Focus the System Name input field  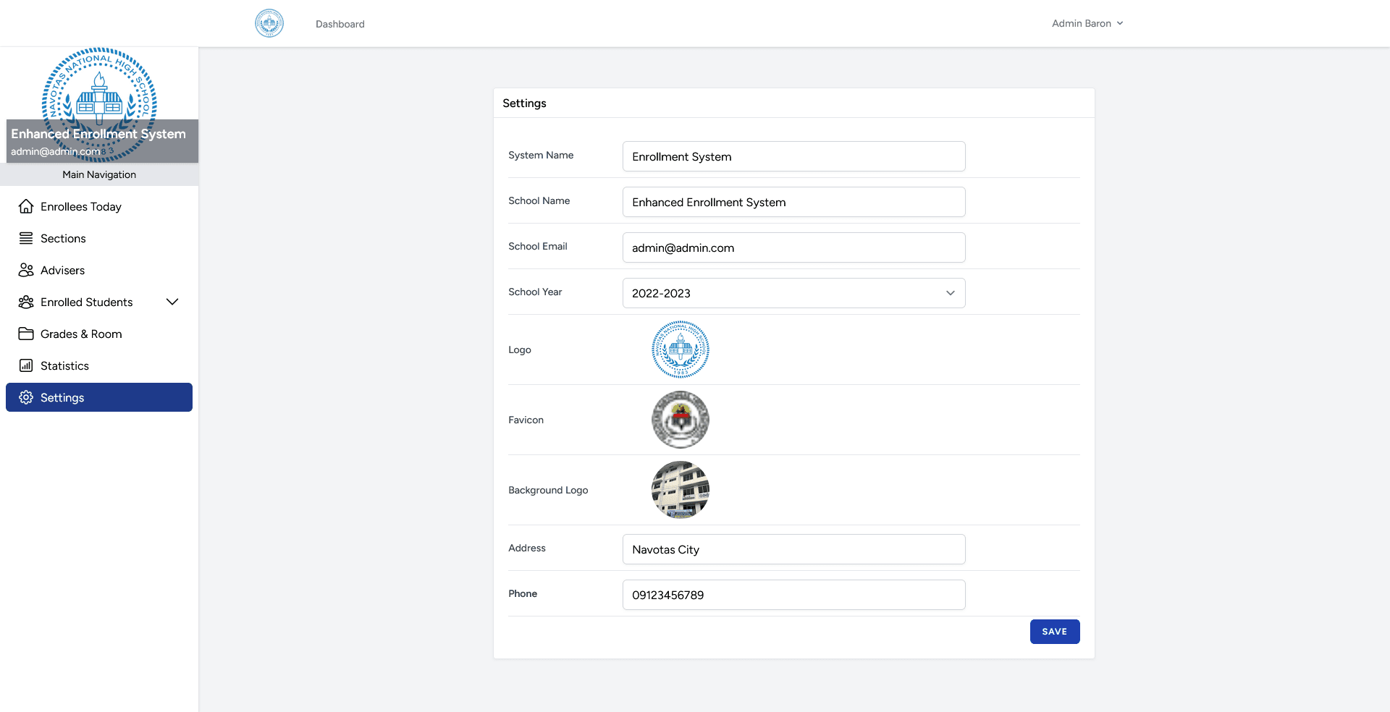click(x=793, y=156)
